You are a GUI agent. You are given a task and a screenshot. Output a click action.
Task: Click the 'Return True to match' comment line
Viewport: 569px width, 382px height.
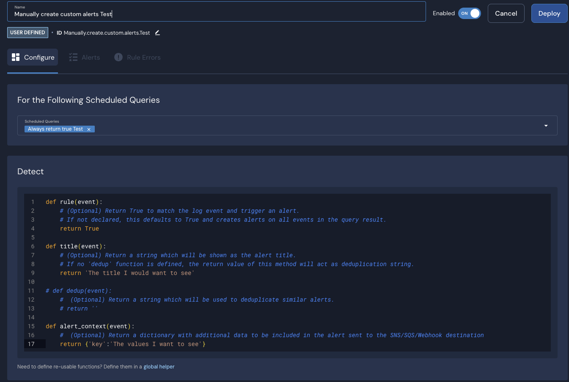pyautogui.click(x=179, y=211)
